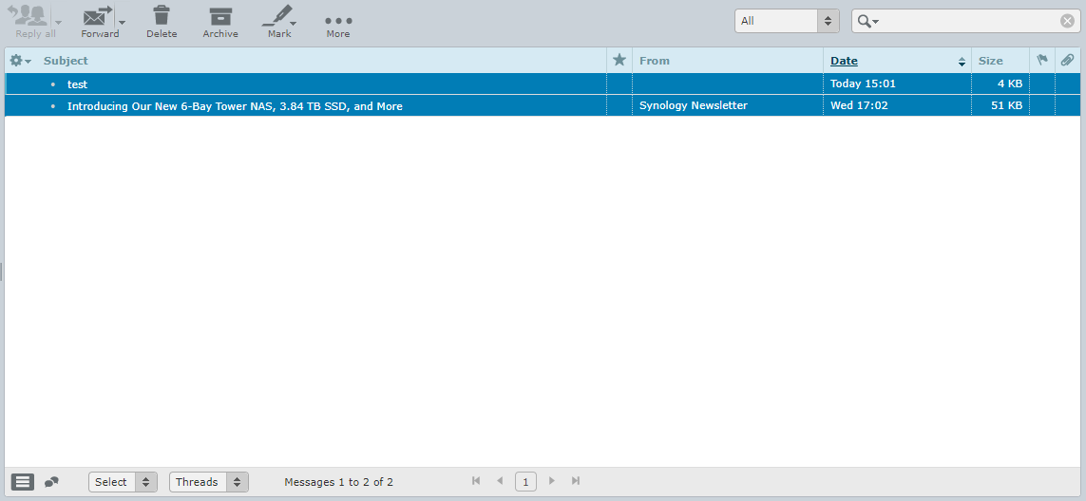Click the star flagged column header
The width and height of the screenshot is (1086, 501).
619,61
